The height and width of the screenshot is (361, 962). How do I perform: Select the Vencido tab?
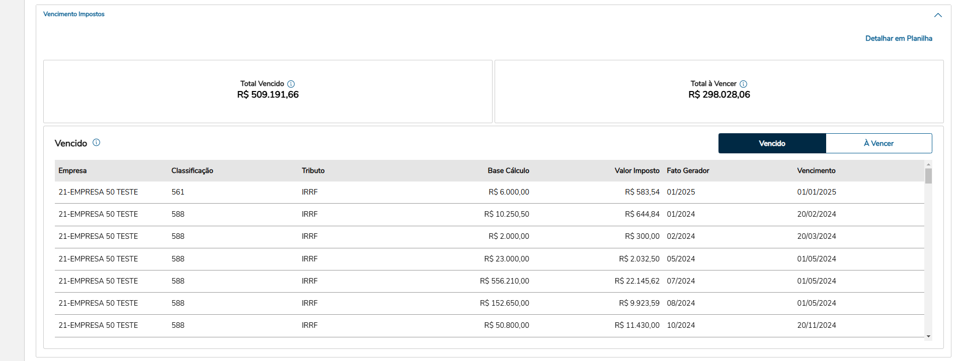pyautogui.click(x=772, y=143)
